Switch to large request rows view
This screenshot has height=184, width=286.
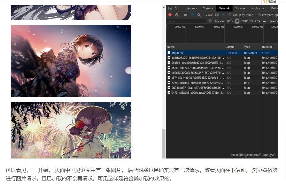[x=217, y=15]
